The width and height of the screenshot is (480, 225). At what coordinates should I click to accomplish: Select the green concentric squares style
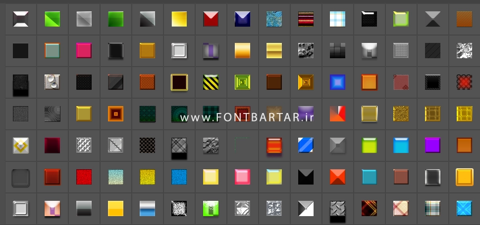(x=242, y=82)
